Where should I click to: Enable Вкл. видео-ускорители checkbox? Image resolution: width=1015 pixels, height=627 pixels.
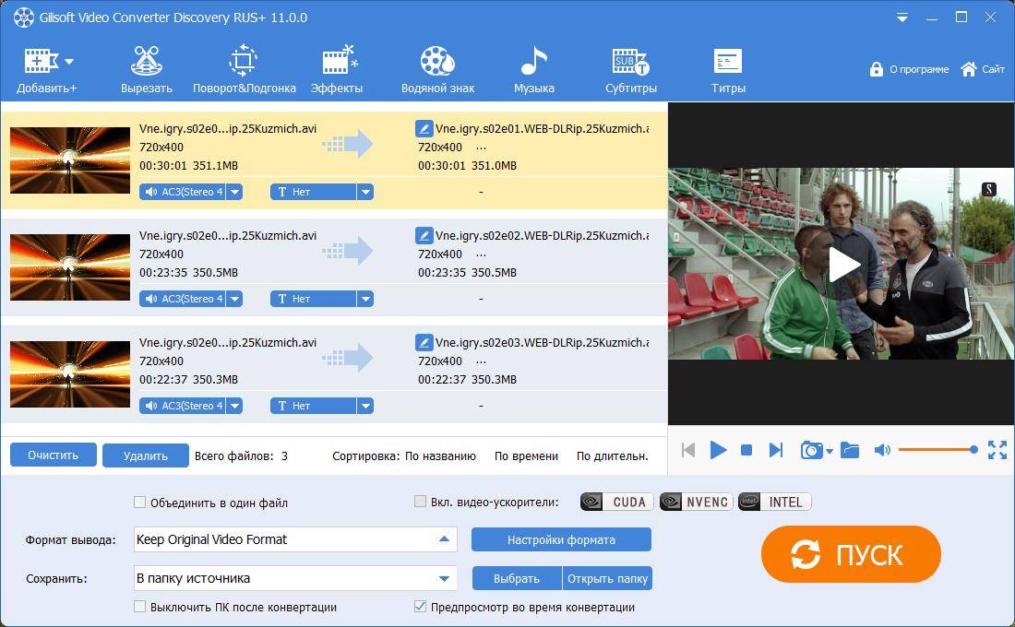(x=420, y=502)
